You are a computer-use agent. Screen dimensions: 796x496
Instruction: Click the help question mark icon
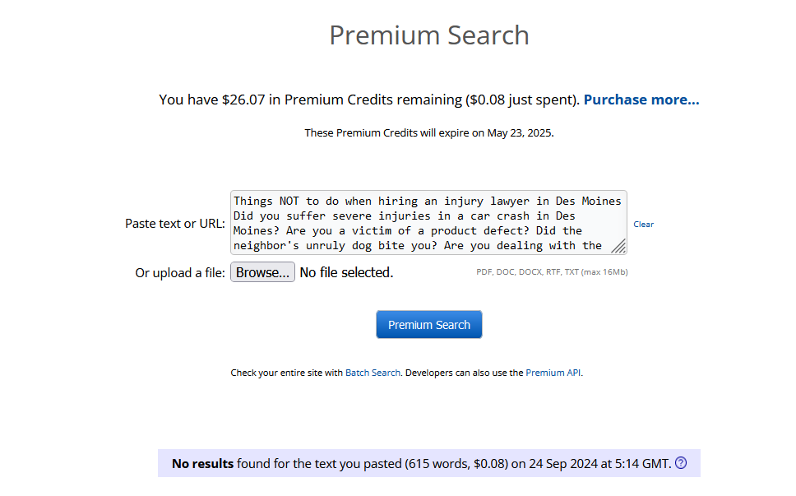[x=681, y=463]
